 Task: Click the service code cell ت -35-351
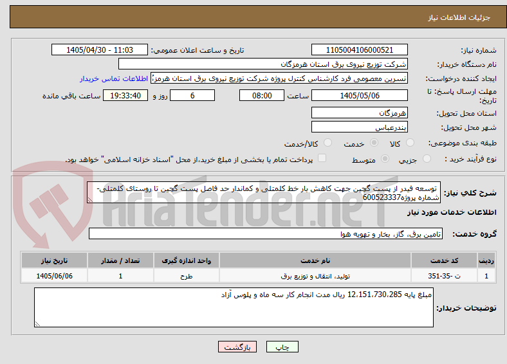point(445,276)
